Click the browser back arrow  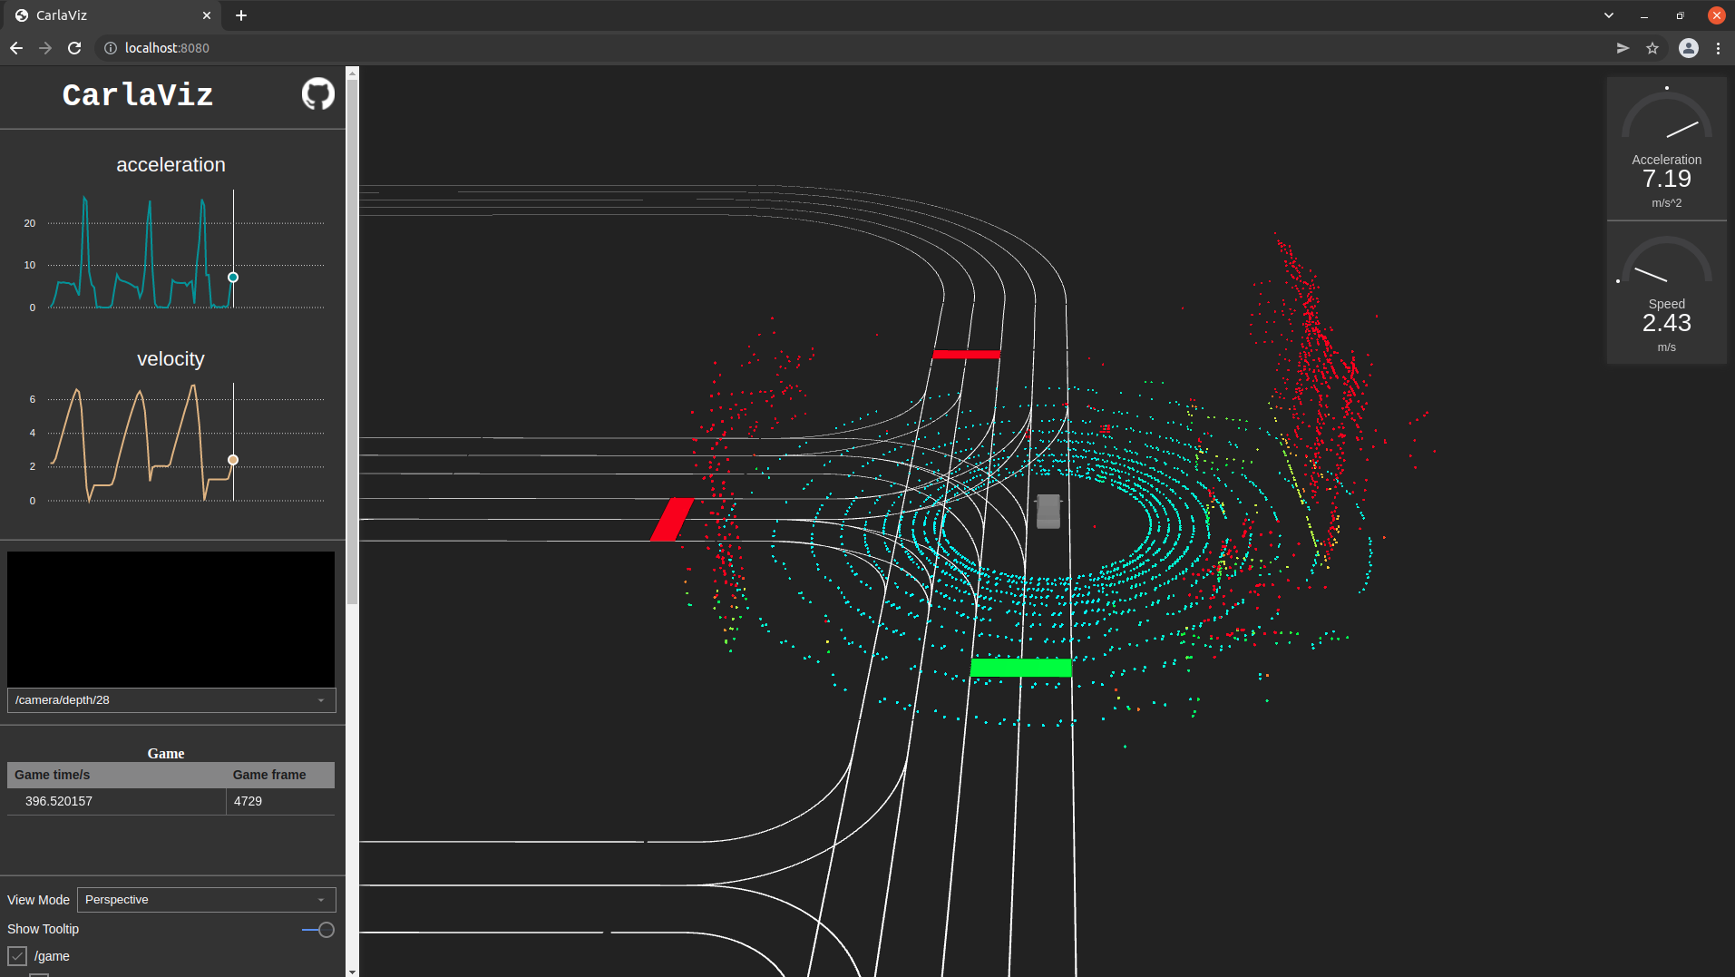point(16,48)
